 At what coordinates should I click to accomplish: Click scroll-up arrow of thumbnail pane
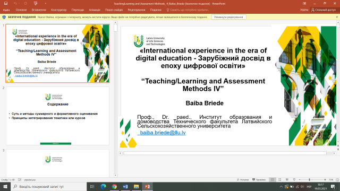pos(115,22)
